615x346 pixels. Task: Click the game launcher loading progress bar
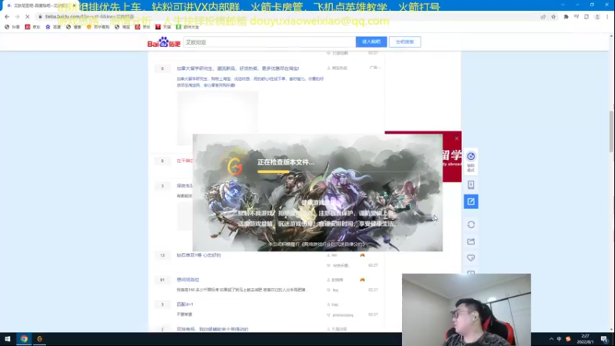337,171
